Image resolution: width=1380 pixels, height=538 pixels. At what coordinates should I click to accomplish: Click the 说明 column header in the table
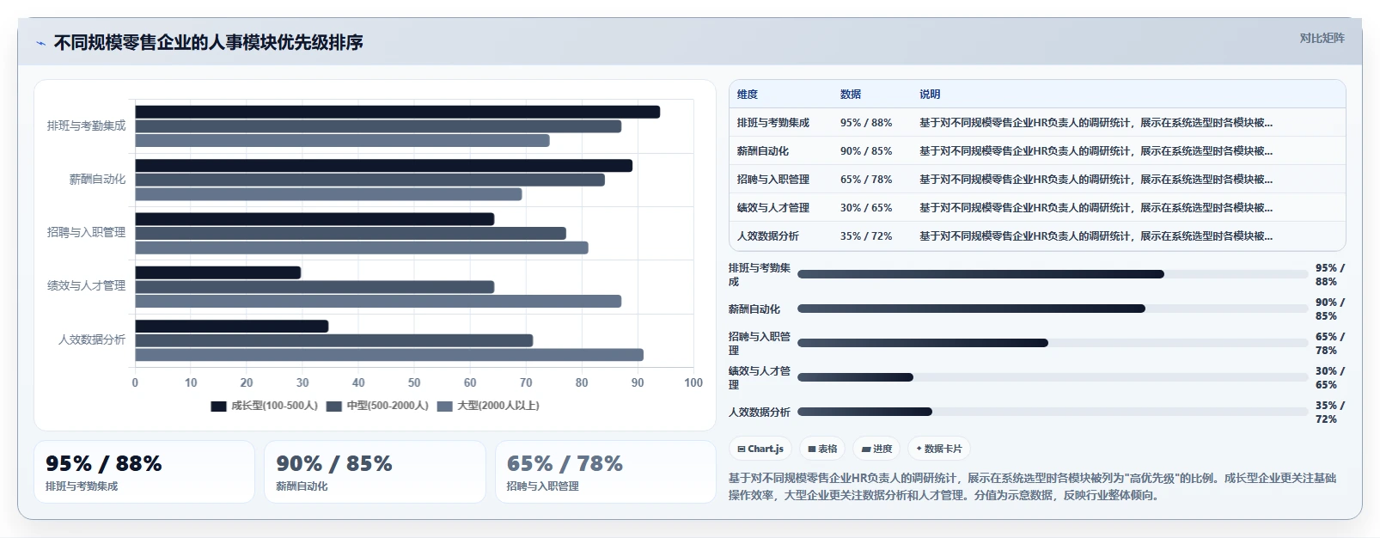click(930, 95)
